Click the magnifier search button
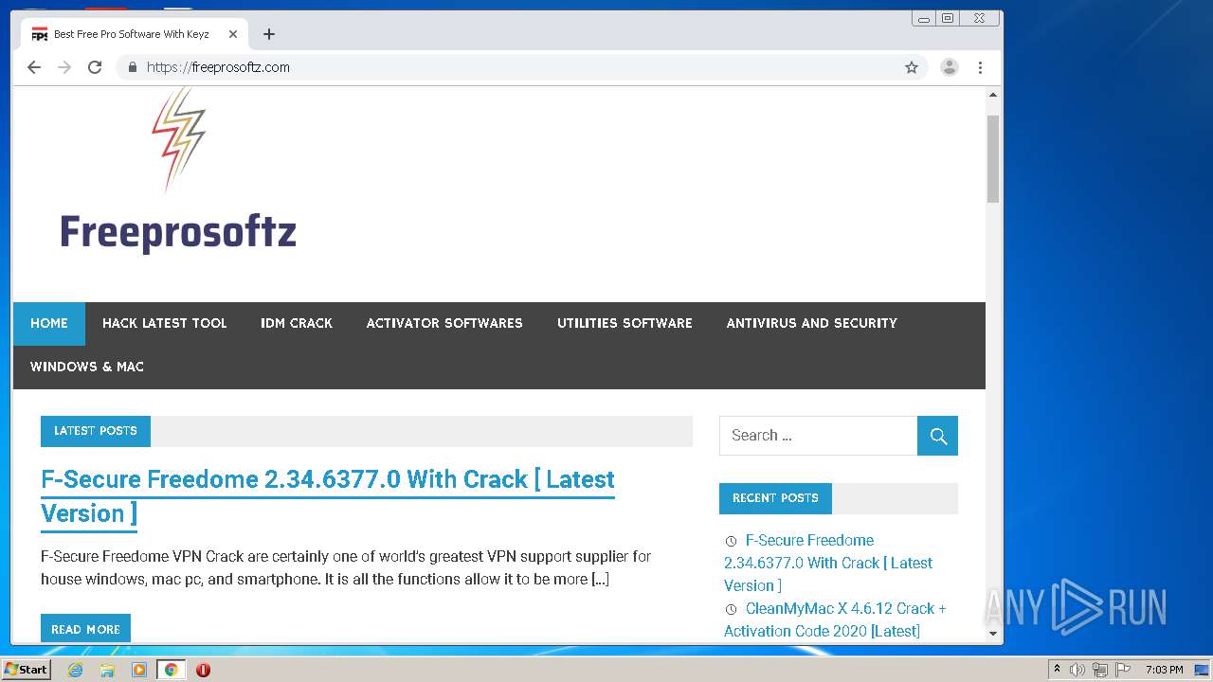 938,436
